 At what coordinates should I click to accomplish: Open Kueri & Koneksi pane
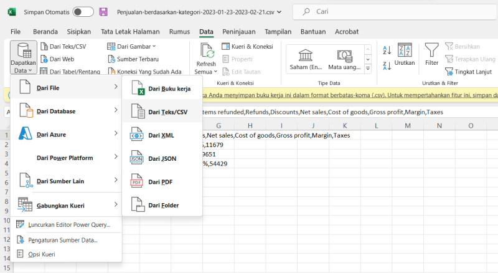tap(247, 47)
